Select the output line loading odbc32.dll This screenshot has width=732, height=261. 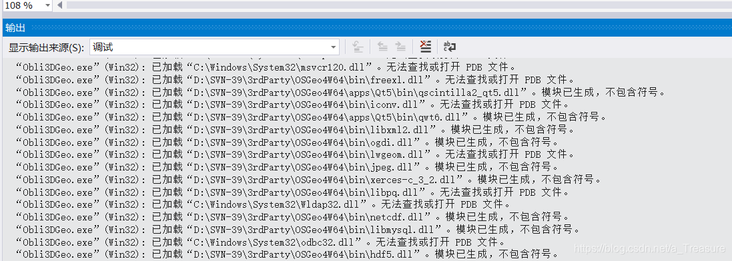(x=260, y=242)
